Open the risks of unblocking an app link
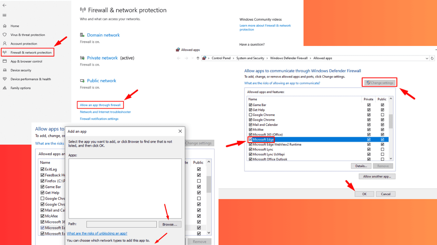The height and width of the screenshot is (245, 437). [97, 233]
